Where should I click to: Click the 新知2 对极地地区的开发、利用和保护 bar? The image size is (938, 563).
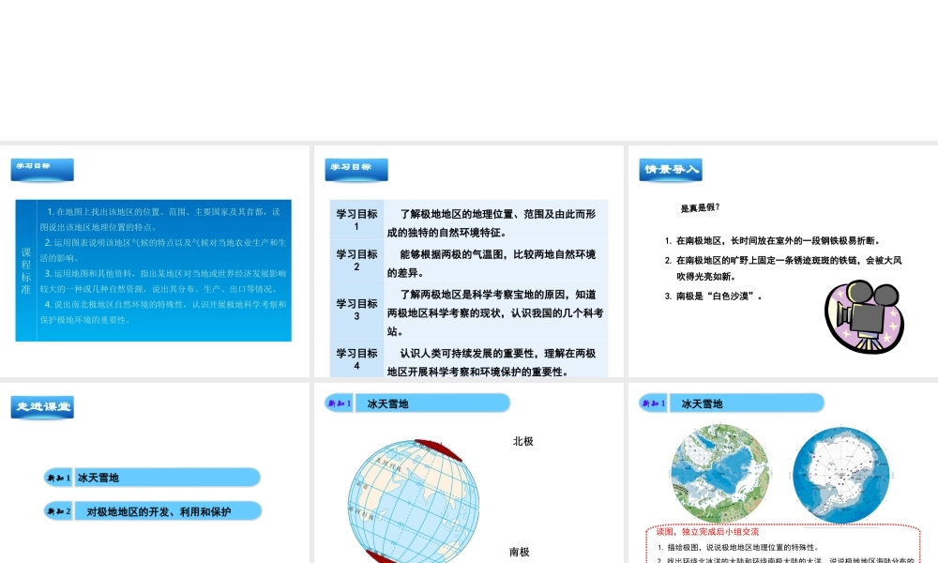tap(152, 511)
